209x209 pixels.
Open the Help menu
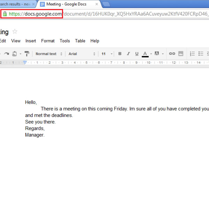click(95, 41)
